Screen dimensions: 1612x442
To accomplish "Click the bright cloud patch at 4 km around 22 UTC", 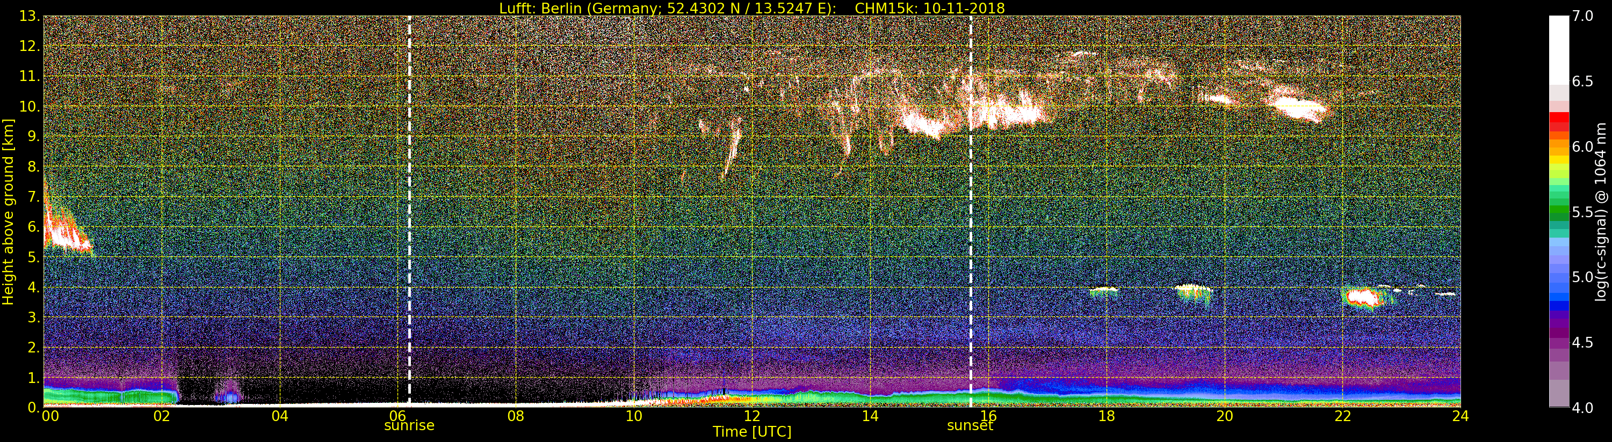I will [x=1364, y=298].
